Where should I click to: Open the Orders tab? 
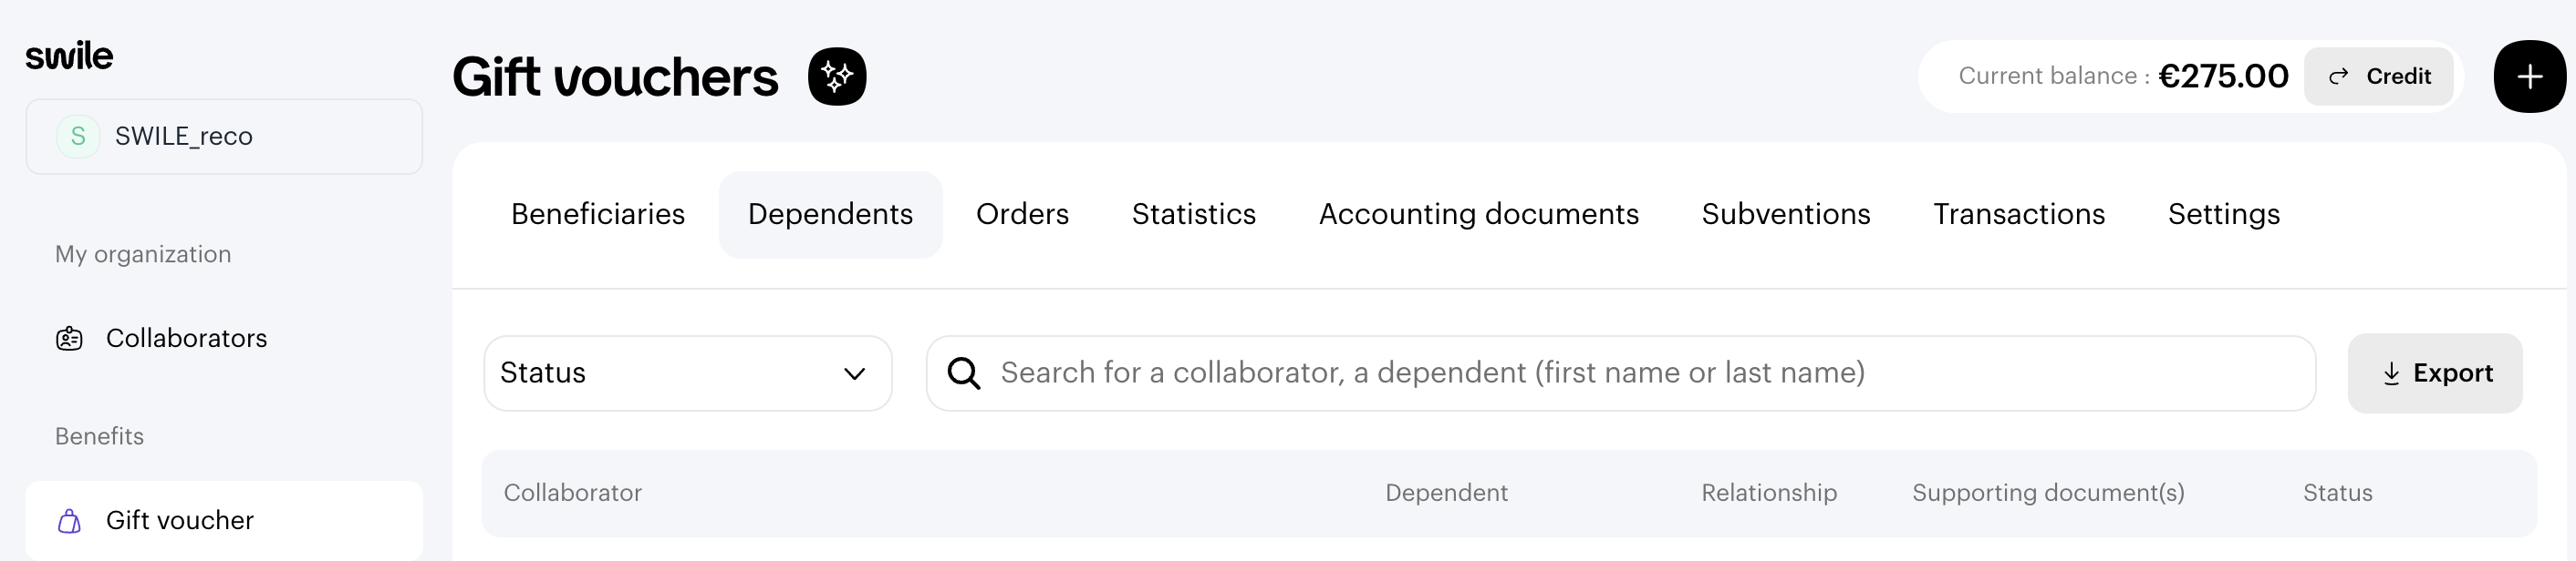tap(1022, 214)
